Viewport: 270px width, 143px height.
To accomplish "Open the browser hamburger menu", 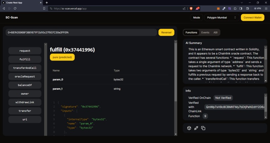I will (266, 8).
